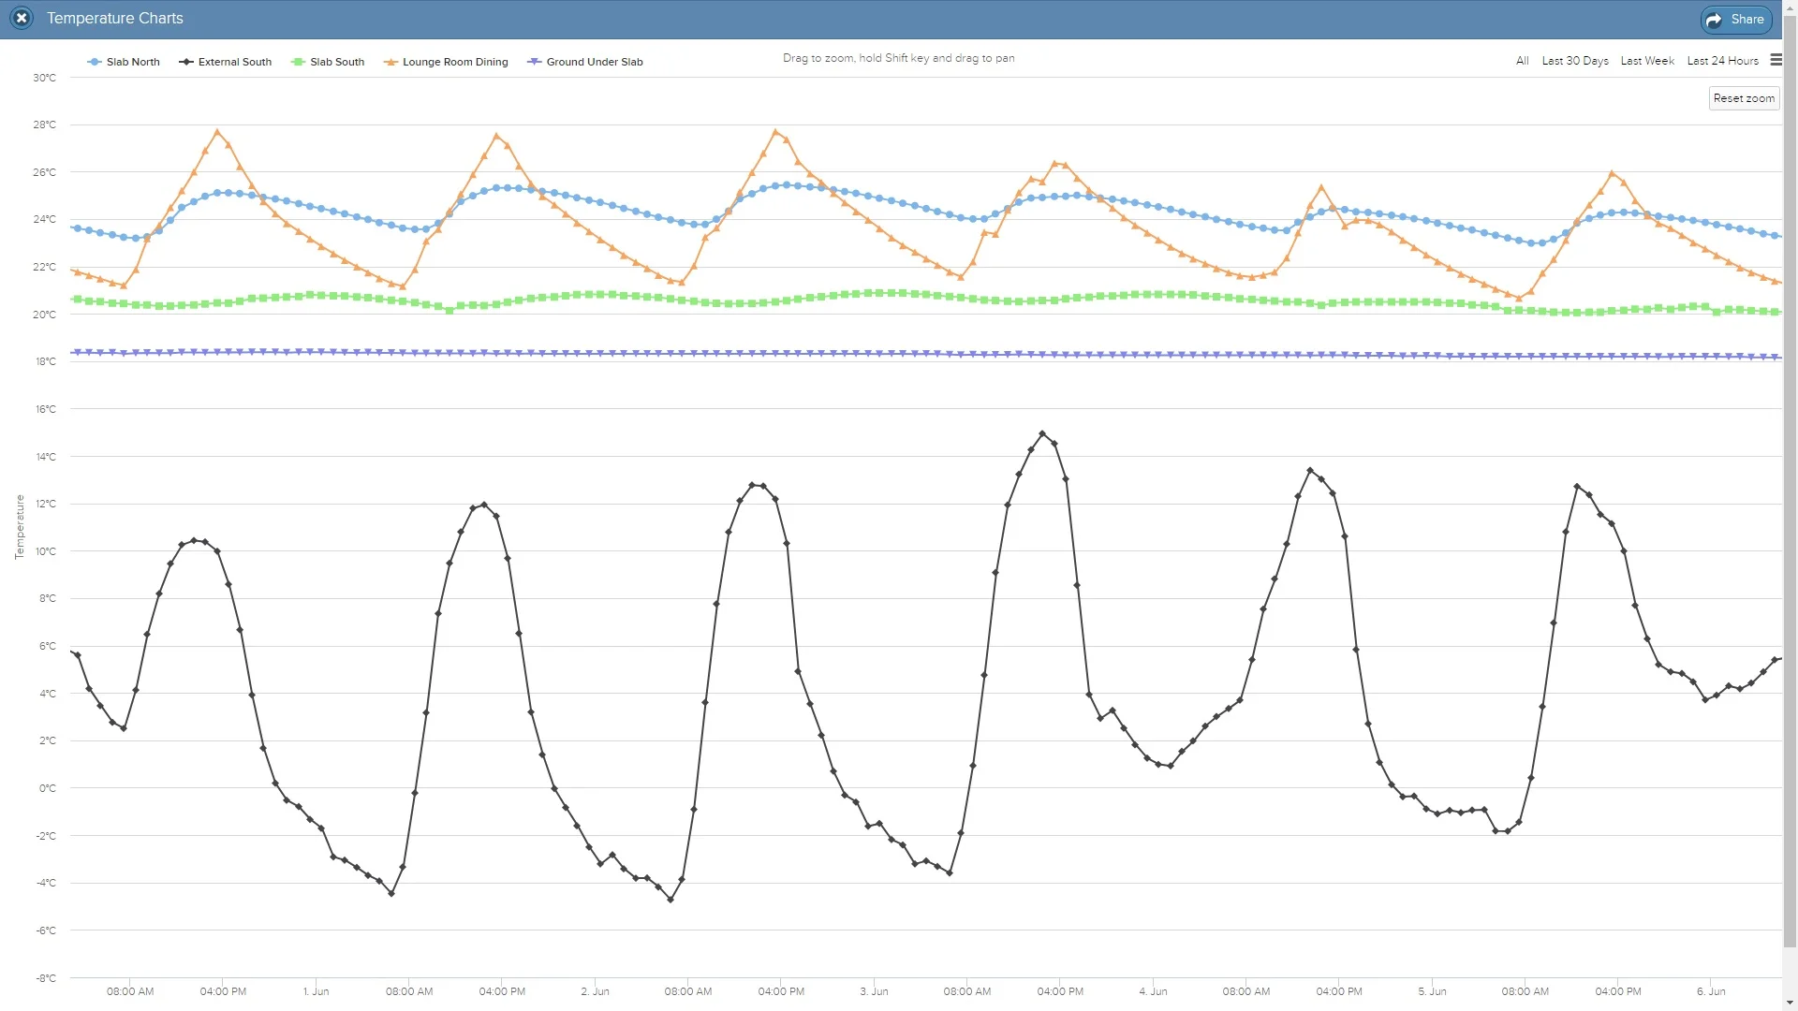Click the Share button
Screen dimensions: 1798x1011
(1735, 19)
